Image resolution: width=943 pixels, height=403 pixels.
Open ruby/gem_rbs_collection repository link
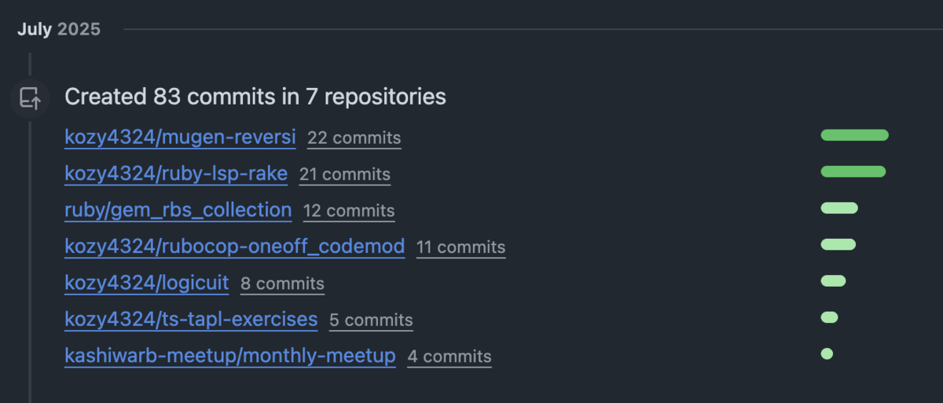pyautogui.click(x=178, y=210)
